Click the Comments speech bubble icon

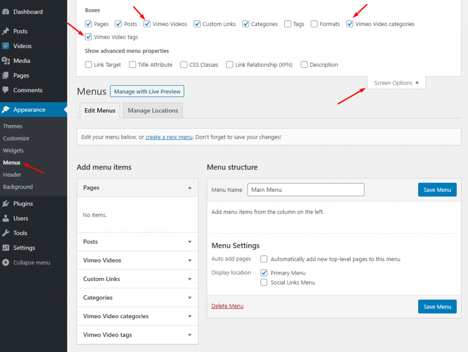5,90
